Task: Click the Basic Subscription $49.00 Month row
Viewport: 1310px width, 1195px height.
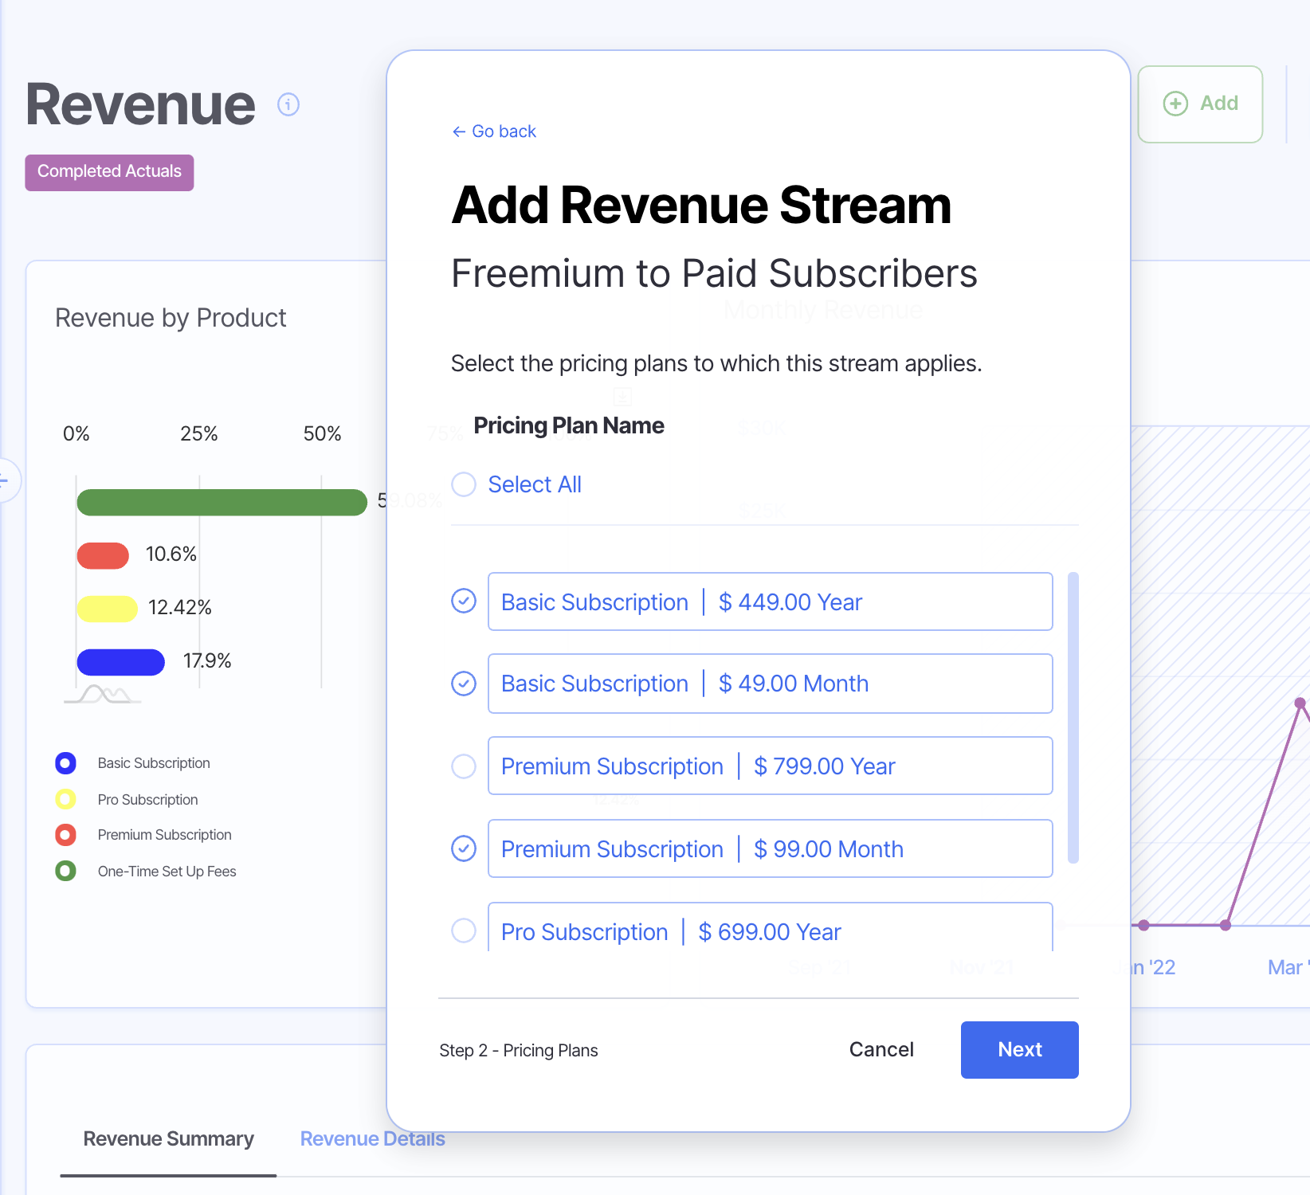Action: [770, 684]
